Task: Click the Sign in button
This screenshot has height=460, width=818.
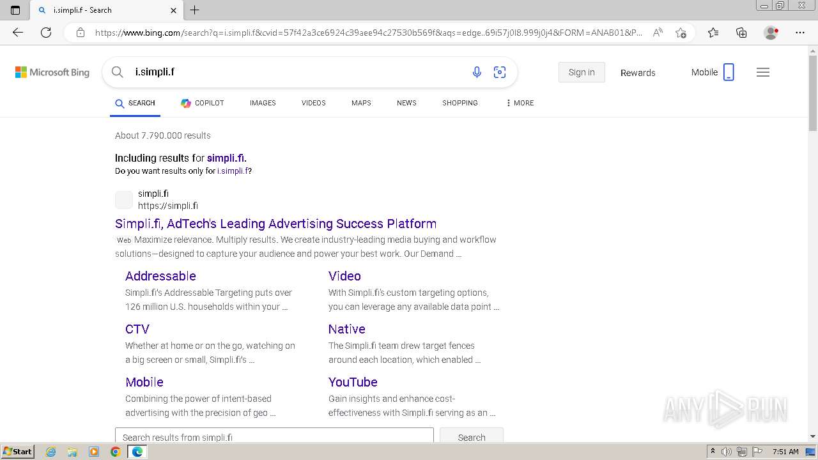Action: (x=582, y=72)
